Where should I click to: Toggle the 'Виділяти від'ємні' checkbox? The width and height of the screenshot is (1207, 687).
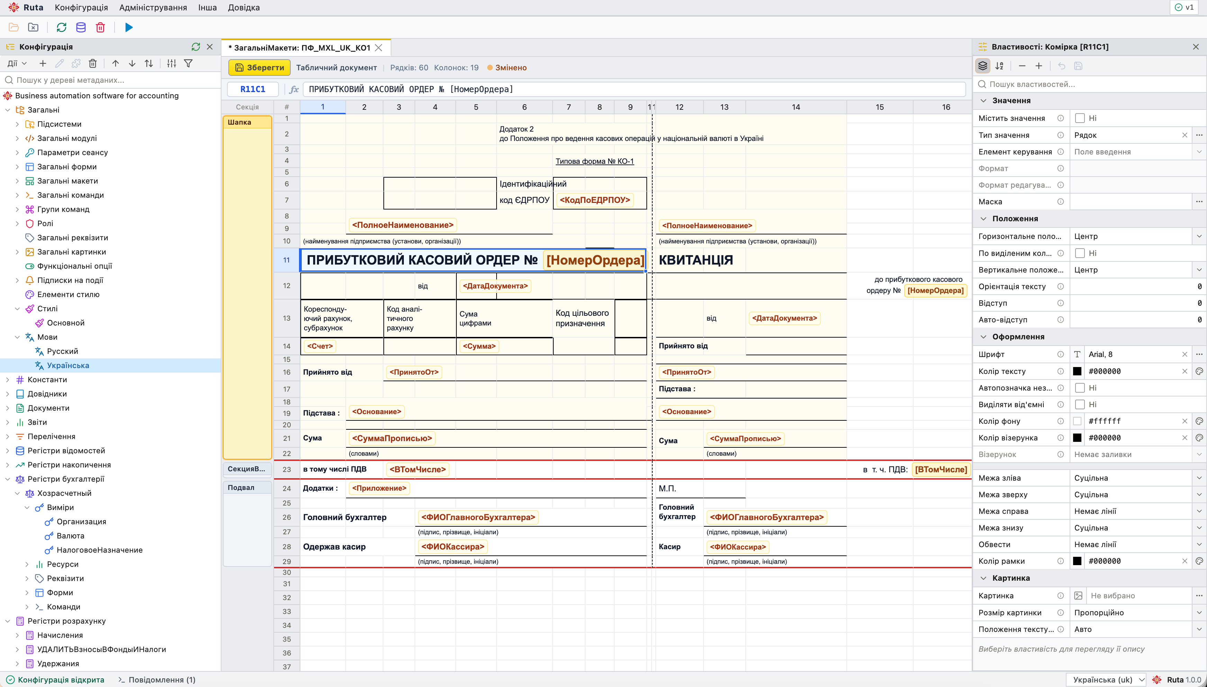[x=1079, y=404]
